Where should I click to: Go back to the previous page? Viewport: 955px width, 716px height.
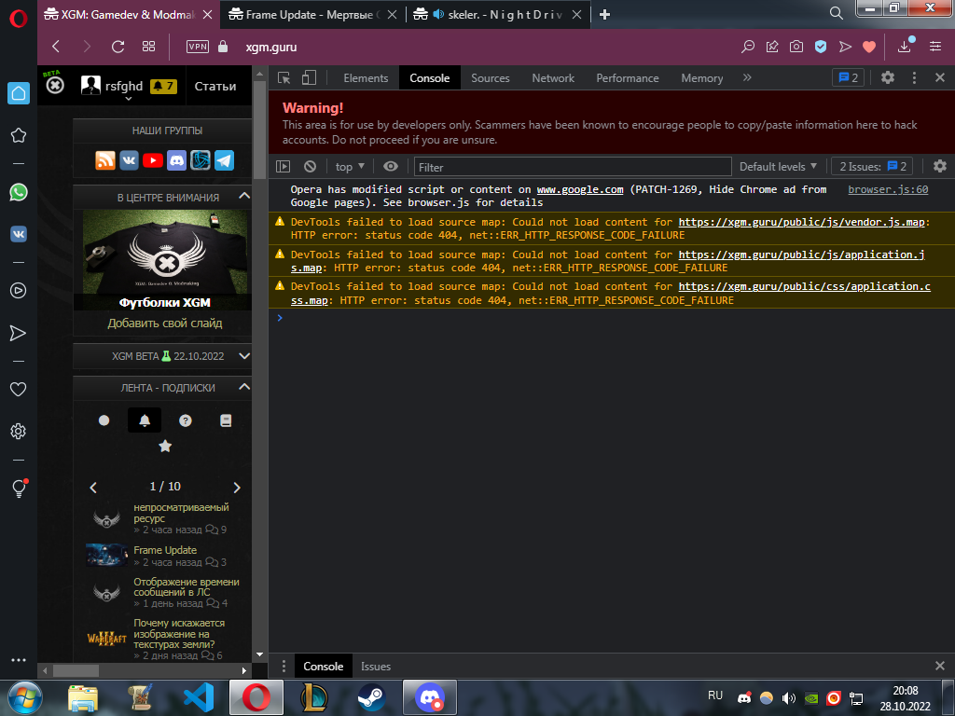point(56,47)
